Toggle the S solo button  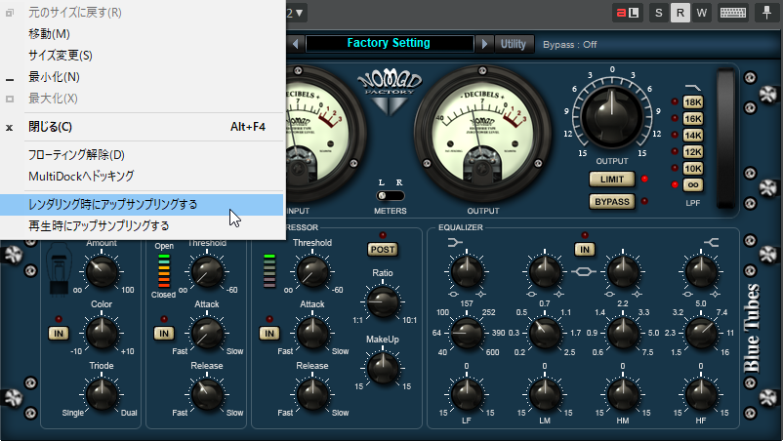point(659,13)
